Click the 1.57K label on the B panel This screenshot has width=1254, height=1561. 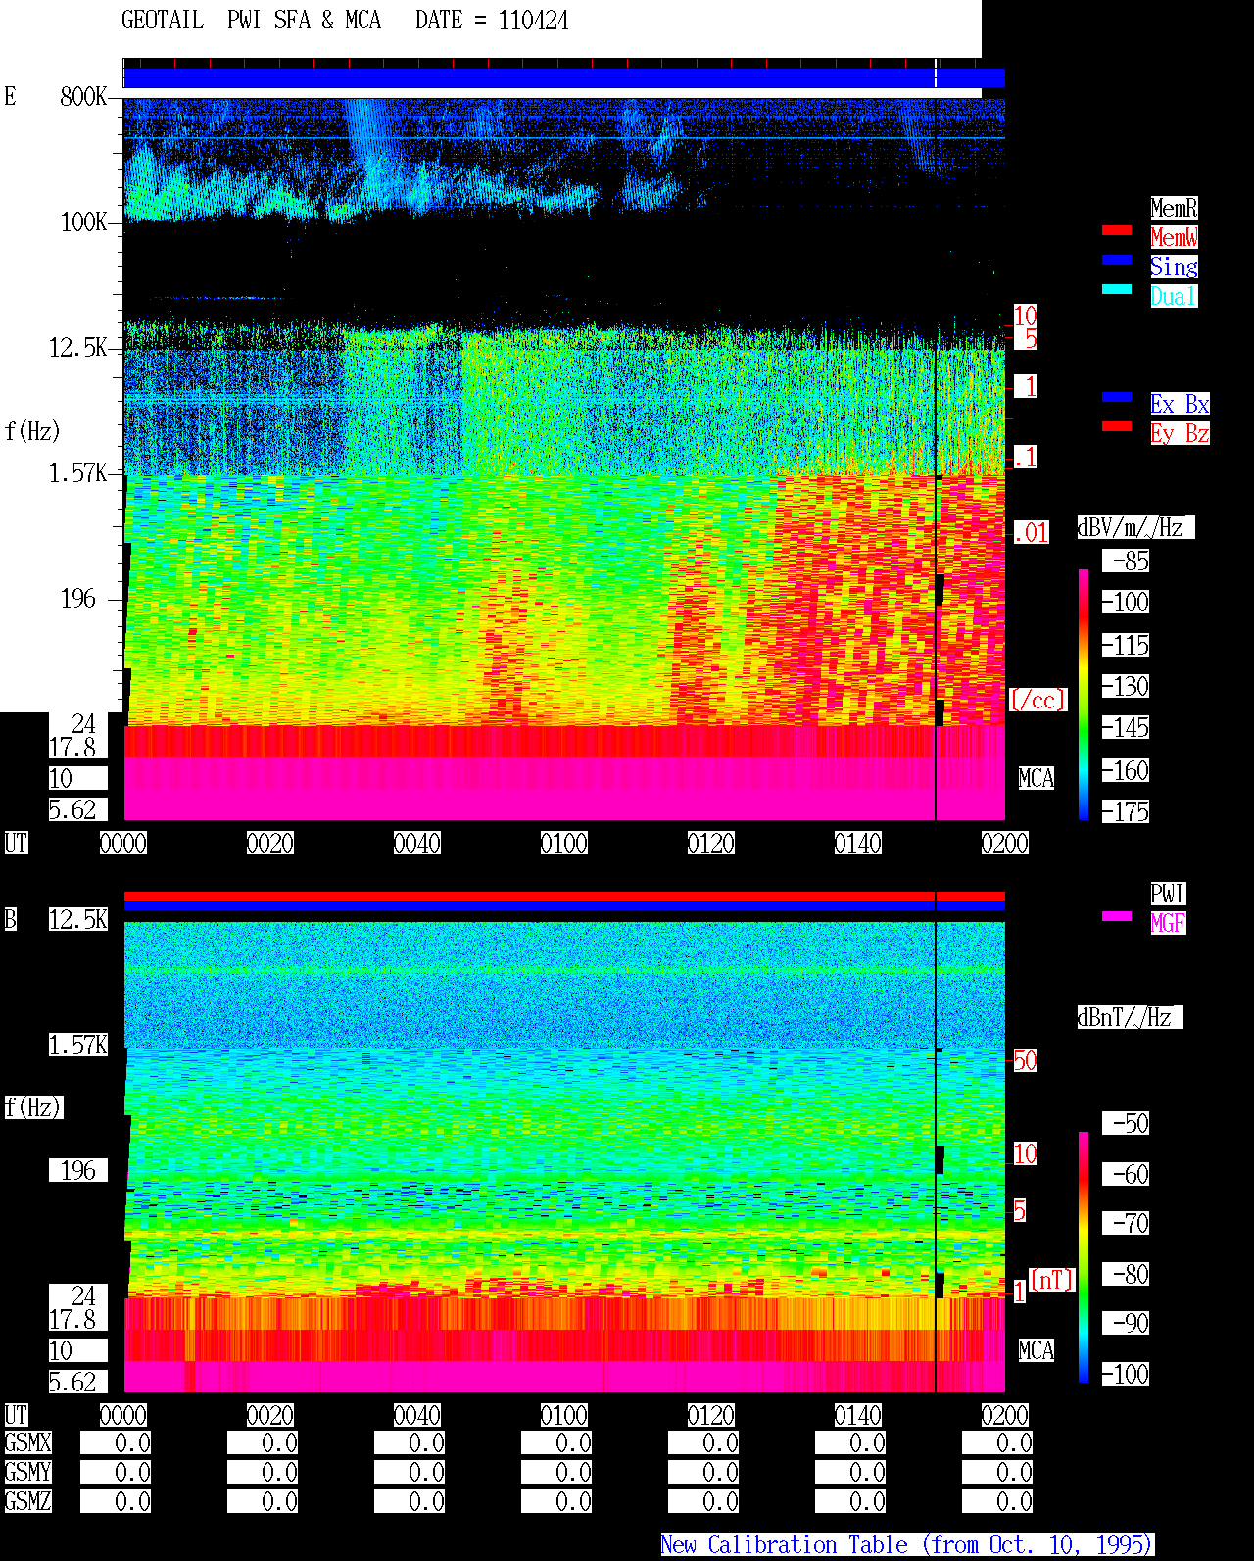pos(78,1045)
